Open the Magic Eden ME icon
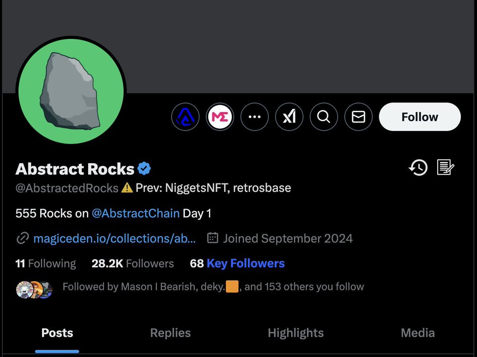477x357 pixels. [220, 117]
